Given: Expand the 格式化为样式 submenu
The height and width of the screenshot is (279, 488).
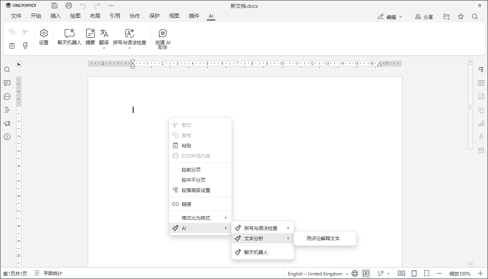Looking at the screenshot, I should (200, 217).
